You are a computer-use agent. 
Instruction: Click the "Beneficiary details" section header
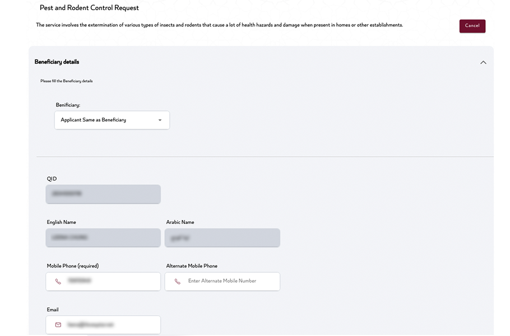[x=58, y=62]
